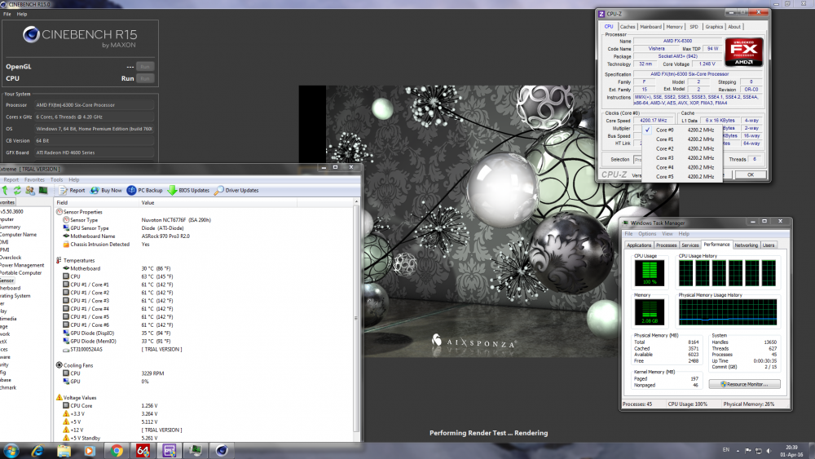Switch to Cinebench via taskbar icon
This screenshot has height=459, width=815.
point(222,451)
